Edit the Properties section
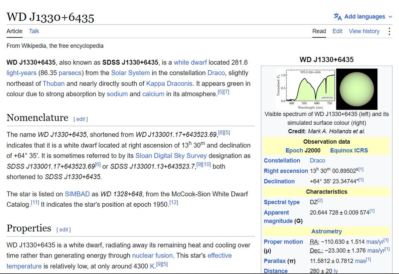The image size is (399, 274). [x=64, y=230]
